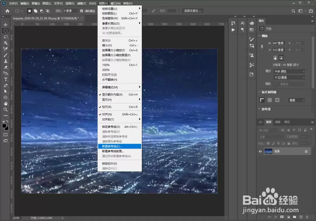Select the Brush tool
Viewport: 316px width, 221px height.
(6, 55)
